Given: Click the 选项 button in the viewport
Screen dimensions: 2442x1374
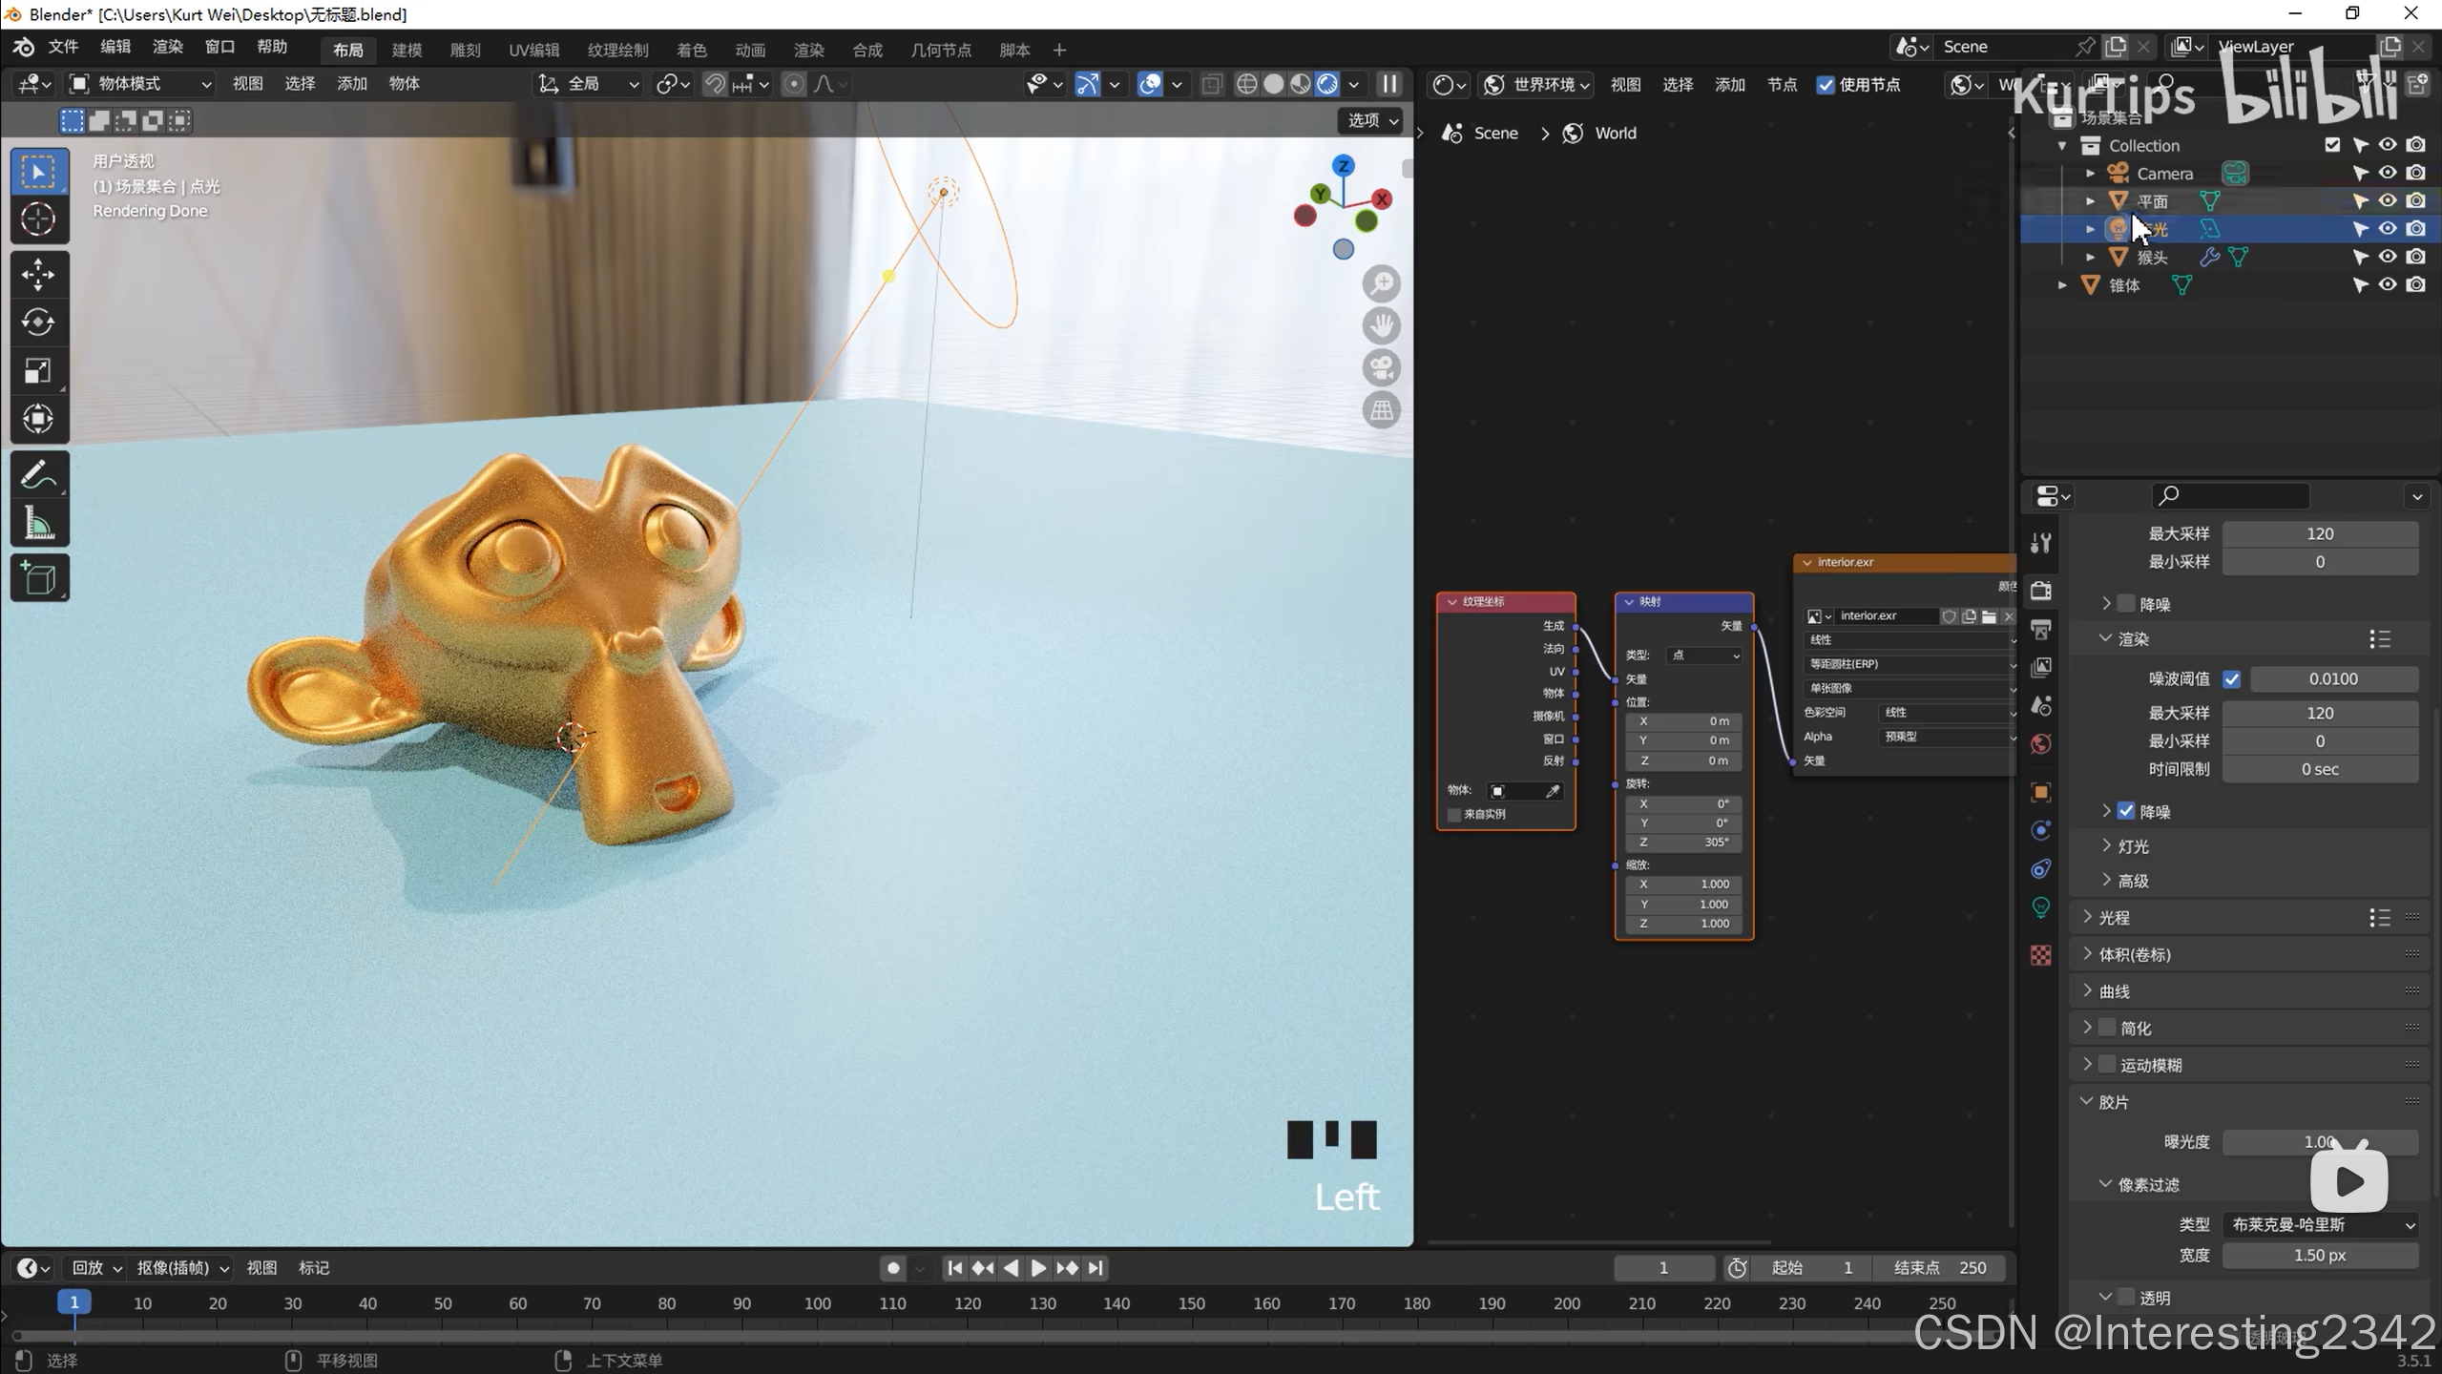Looking at the screenshot, I should (x=1371, y=120).
